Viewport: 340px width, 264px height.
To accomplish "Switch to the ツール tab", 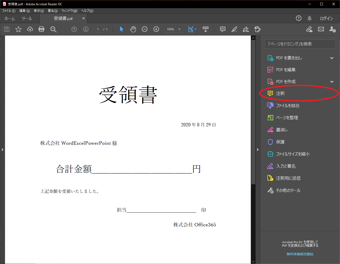I will tap(26, 18).
